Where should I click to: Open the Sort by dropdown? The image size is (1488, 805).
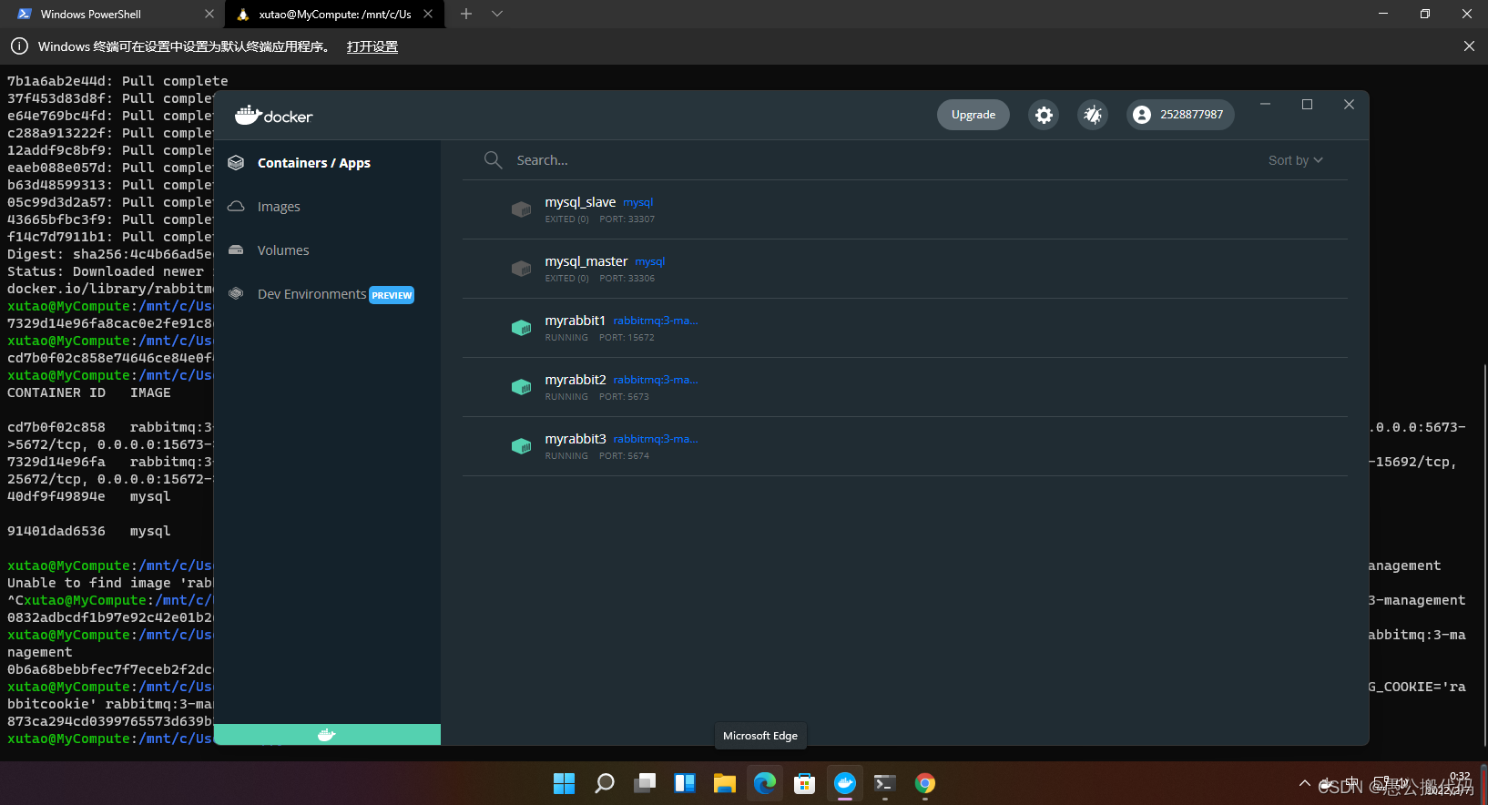[x=1295, y=160]
